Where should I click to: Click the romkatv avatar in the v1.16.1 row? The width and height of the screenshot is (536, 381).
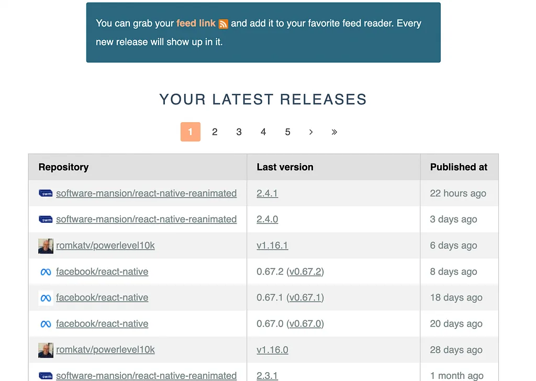[x=46, y=246]
